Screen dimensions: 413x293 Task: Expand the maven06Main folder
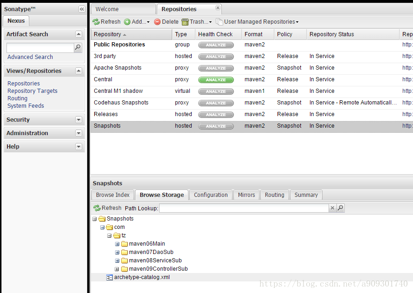[117, 244]
